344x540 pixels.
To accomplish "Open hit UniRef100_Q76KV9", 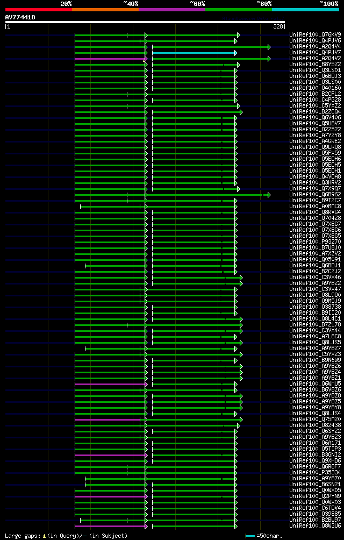I will click(x=315, y=34).
